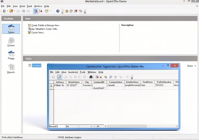Viewport: 199px width, 140px height.
Task: Expand the Form icon dropdown arrow
Action: (x=51, y=11)
